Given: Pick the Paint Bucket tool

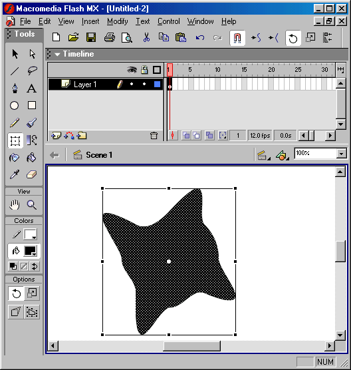Looking at the screenshot, I should (32, 158).
